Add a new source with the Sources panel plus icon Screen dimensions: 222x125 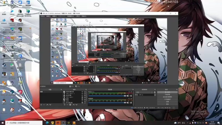[65, 105]
